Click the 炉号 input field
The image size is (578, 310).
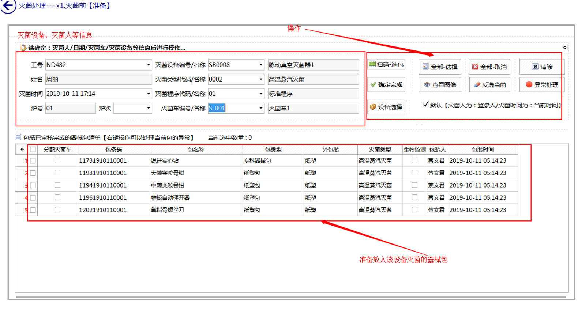[70, 108]
